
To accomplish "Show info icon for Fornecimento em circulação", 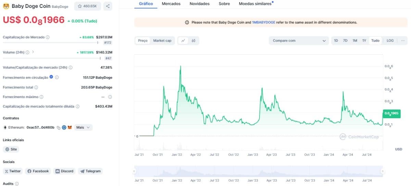I will (57, 77).
